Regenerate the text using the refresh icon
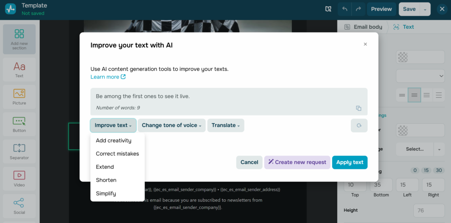 [359, 125]
